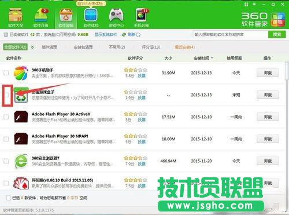289x215 pixels.
Task: Click the refresh icon beside 刷新
Action: click(124, 35)
